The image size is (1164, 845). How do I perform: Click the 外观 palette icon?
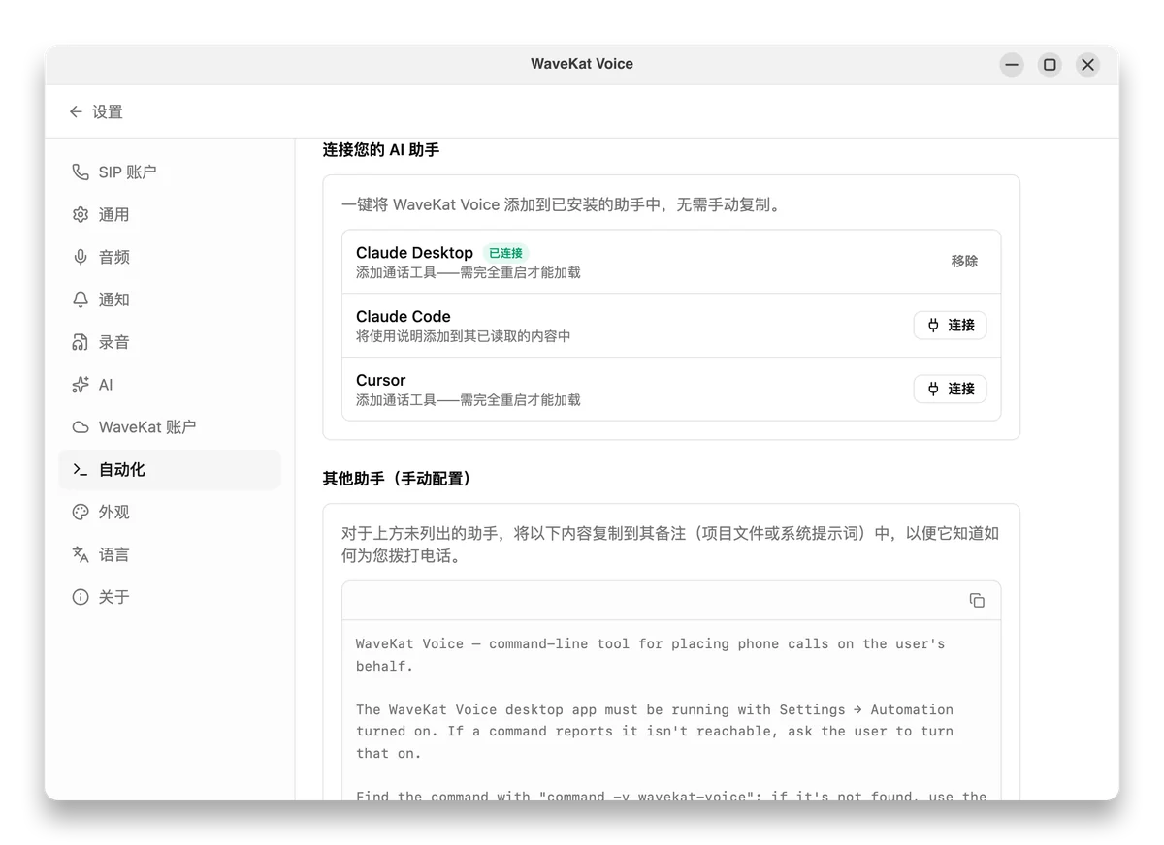click(81, 513)
